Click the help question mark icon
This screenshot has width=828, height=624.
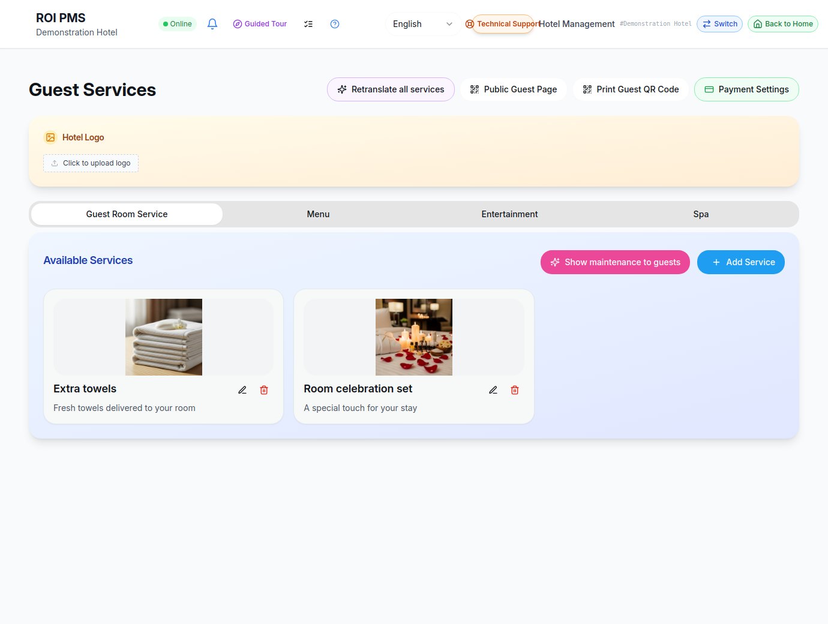pos(335,24)
